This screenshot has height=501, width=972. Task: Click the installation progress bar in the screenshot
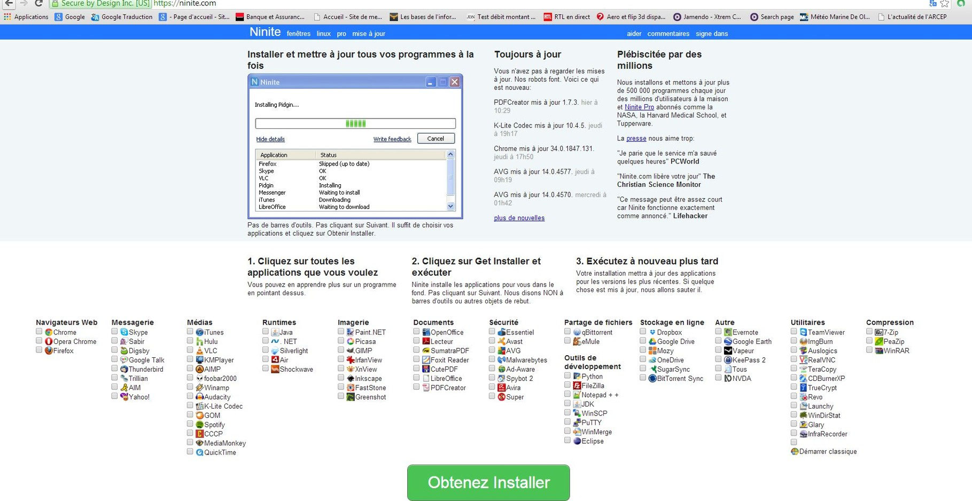pos(355,123)
